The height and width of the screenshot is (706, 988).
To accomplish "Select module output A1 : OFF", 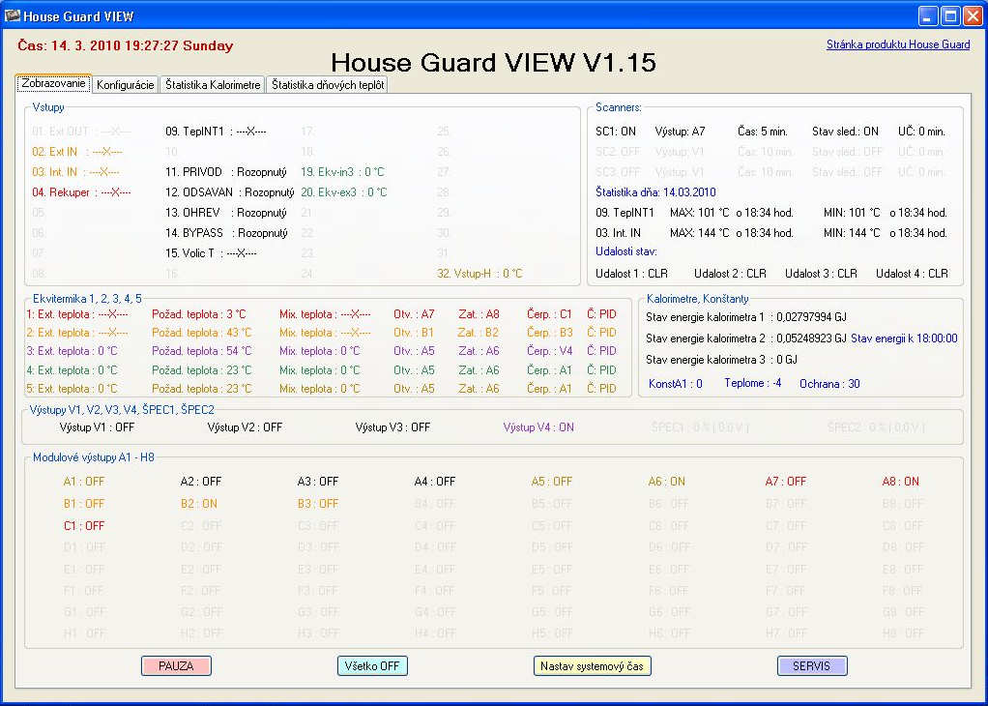I will [84, 482].
